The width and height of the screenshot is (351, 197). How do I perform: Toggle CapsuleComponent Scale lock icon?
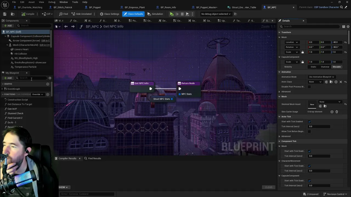[x=302, y=62]
